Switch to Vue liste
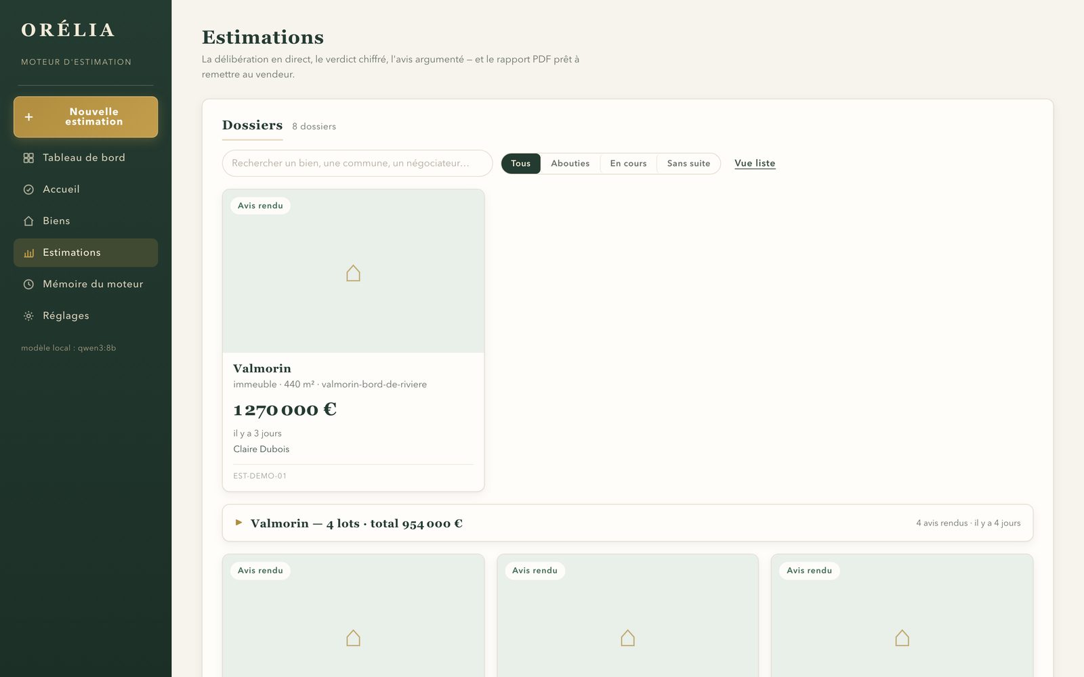Screen dimensions: 1084x677 (755, 163)
